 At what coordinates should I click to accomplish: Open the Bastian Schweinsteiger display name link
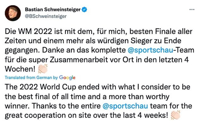52,10
